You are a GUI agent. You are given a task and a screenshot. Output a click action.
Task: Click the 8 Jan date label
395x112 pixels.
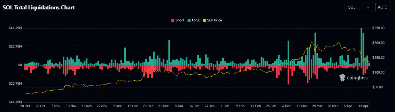(179, 106)
